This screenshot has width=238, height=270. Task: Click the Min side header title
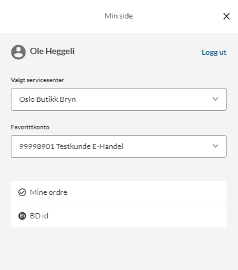click(118, 16)
